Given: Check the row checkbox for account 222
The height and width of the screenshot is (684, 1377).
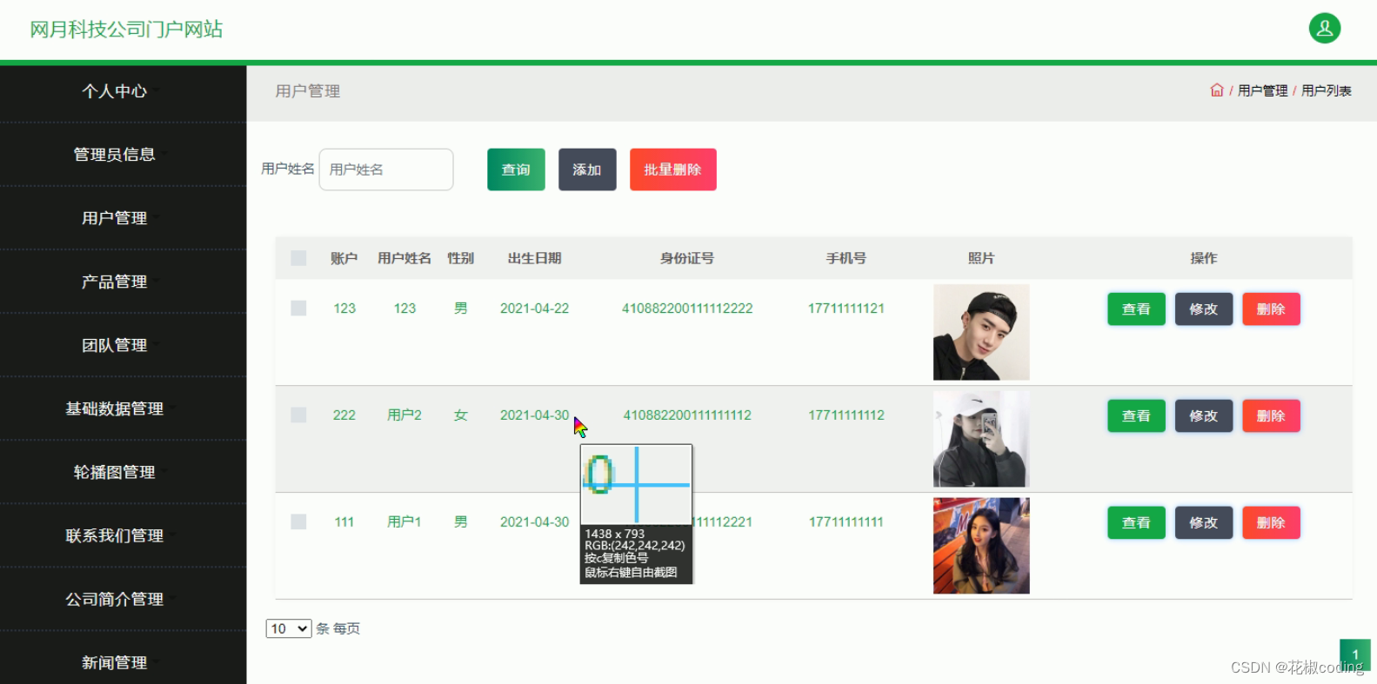Looking at the screenshot, I should point(298,415).
